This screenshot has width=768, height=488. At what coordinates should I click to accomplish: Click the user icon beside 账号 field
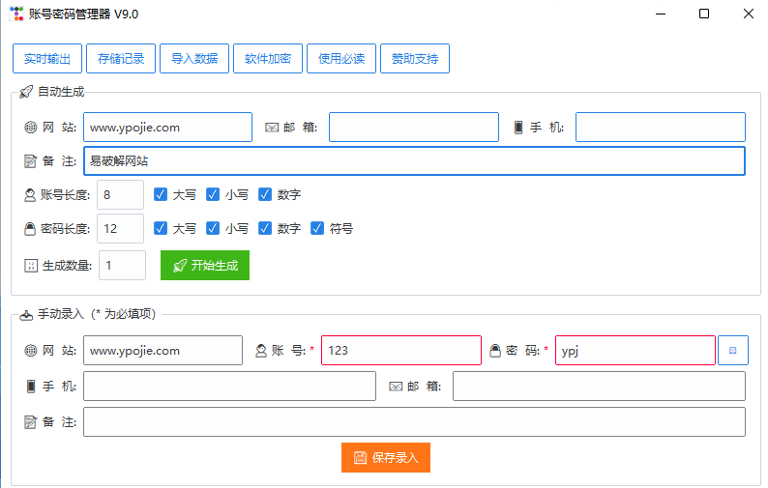pos(261,351)
